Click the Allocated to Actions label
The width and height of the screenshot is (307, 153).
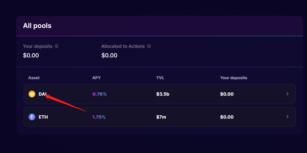tap(123, 46)
